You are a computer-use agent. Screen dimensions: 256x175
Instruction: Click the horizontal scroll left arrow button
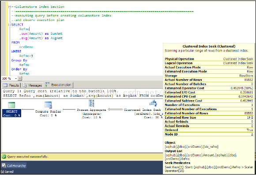point(20,79)
